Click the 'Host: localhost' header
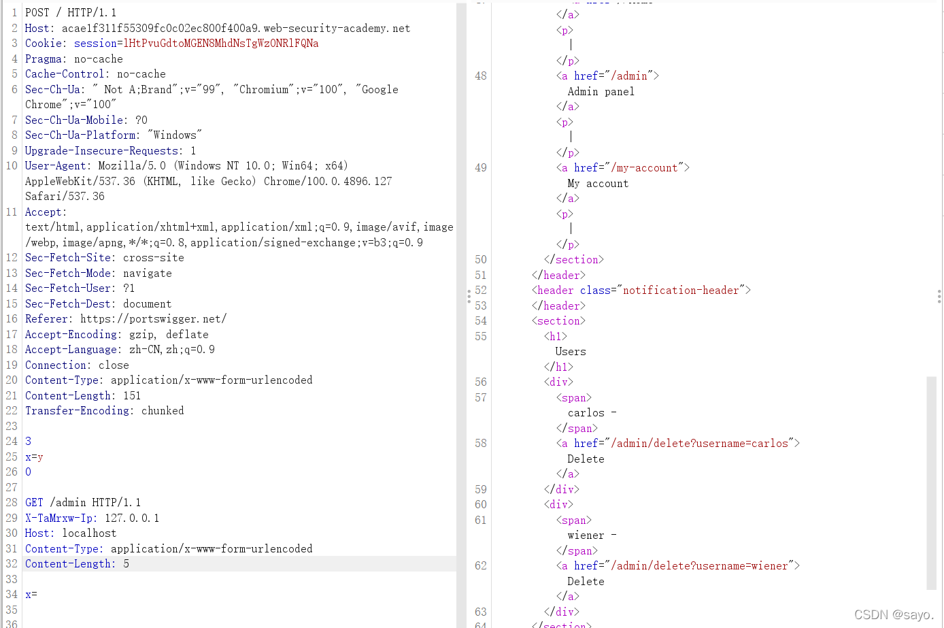Screen dimensions: 944x628 coord(71,533)
